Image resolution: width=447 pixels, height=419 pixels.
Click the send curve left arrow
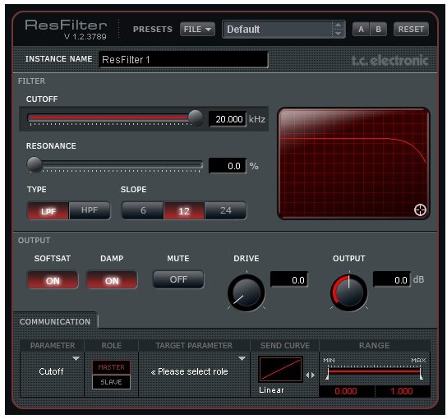tap(307, 375)
